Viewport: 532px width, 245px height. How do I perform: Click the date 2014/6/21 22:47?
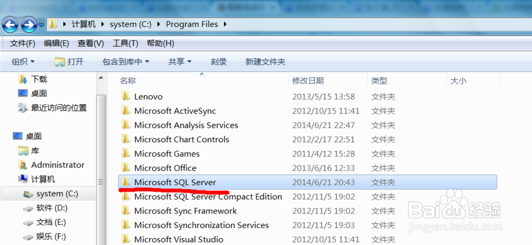323,125
